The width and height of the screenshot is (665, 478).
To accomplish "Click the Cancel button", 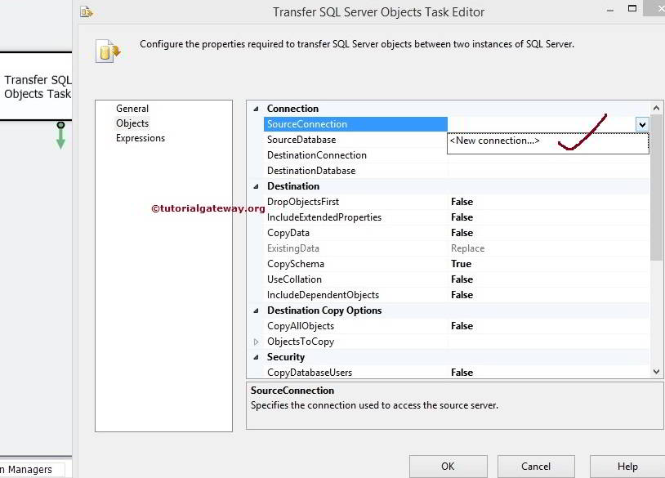I will (x=536, y=467).
